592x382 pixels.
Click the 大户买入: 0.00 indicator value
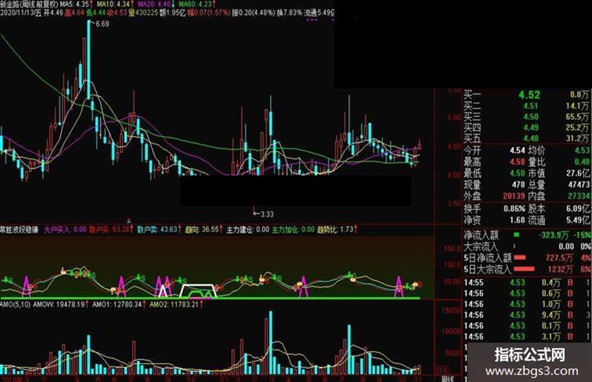(65, 230)
